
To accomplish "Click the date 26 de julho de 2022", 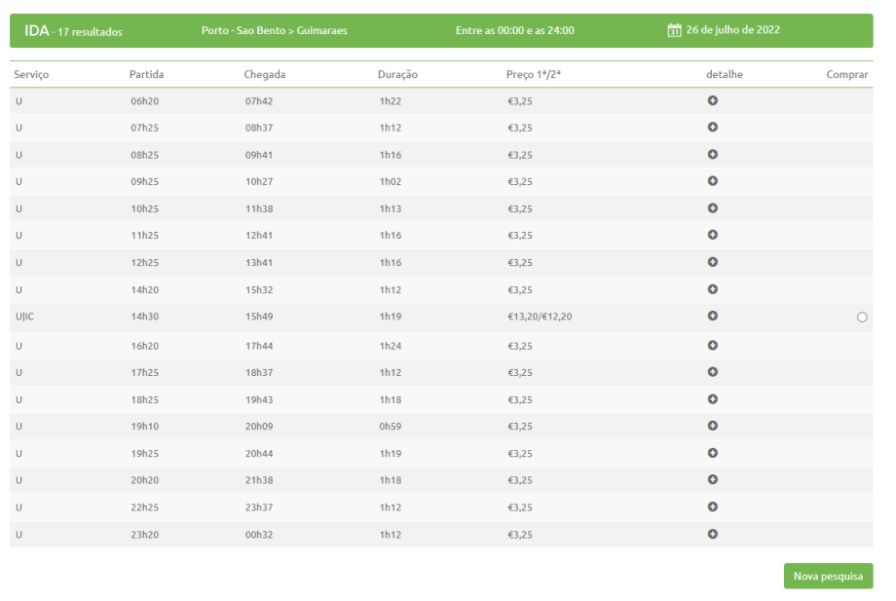I will (732, 30).
